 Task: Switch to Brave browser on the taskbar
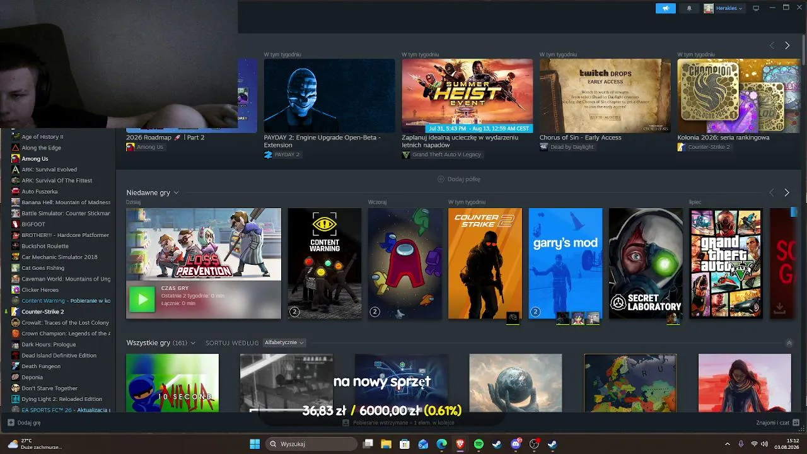[x=460, y=444]
